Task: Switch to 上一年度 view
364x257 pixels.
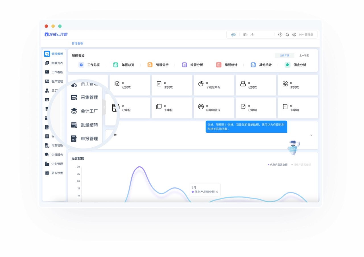Action: [x=304, y=55]
